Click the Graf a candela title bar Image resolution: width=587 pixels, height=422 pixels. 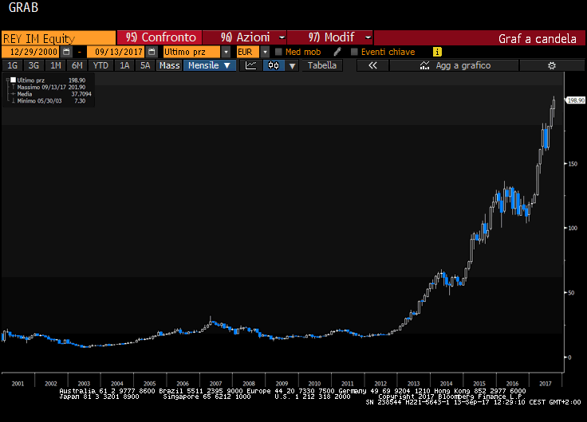[x=479, y=38]
